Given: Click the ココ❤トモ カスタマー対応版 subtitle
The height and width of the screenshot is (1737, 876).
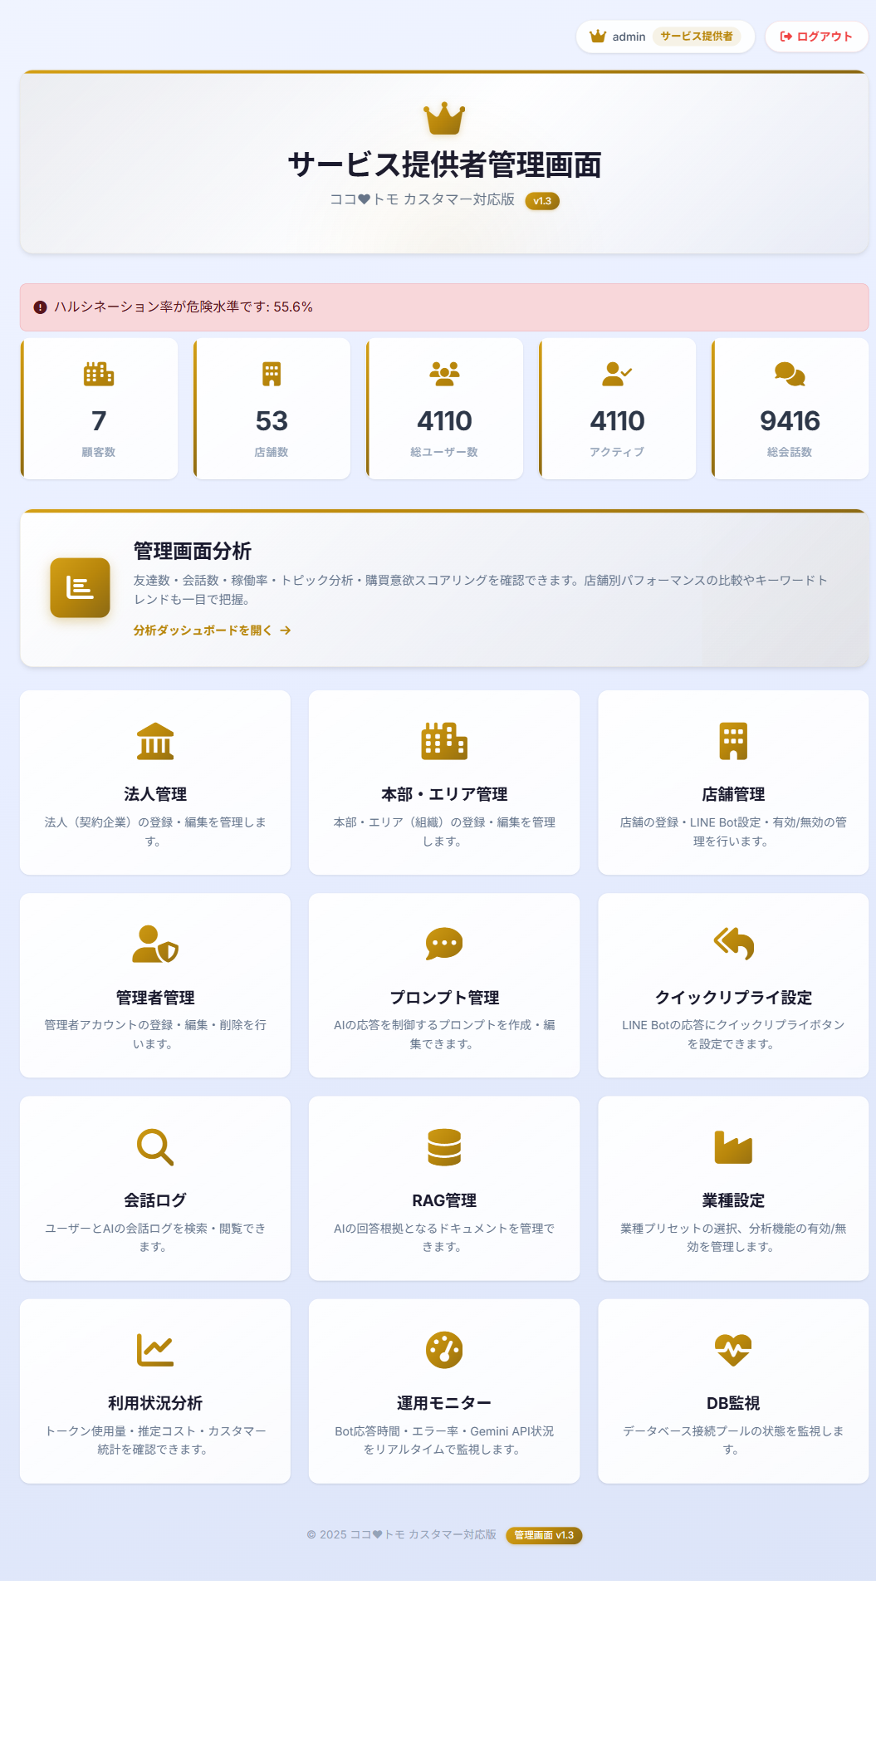Looking at the screenshot, I should 423,199.
